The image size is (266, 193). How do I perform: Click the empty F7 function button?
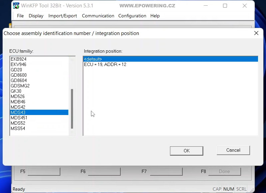click(166, 171)
